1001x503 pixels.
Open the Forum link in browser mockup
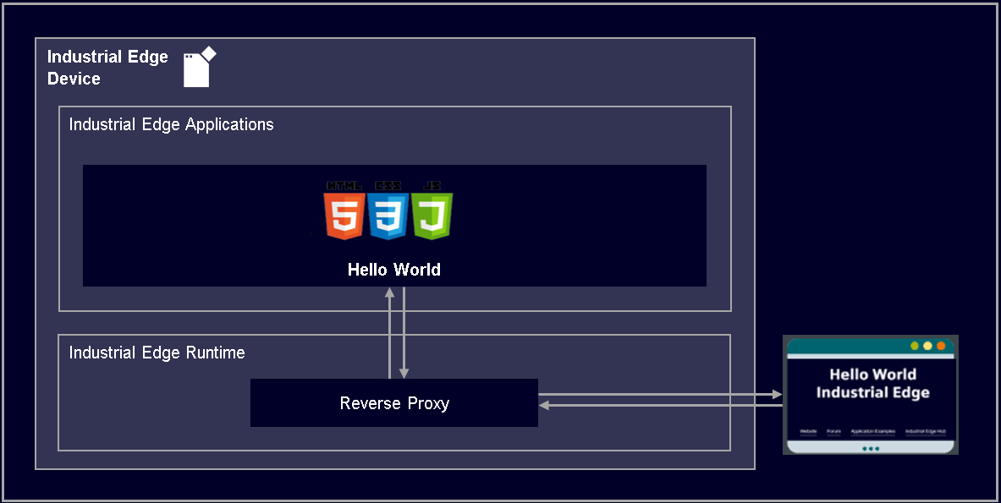pyautogui.click(x=833, y=432)
